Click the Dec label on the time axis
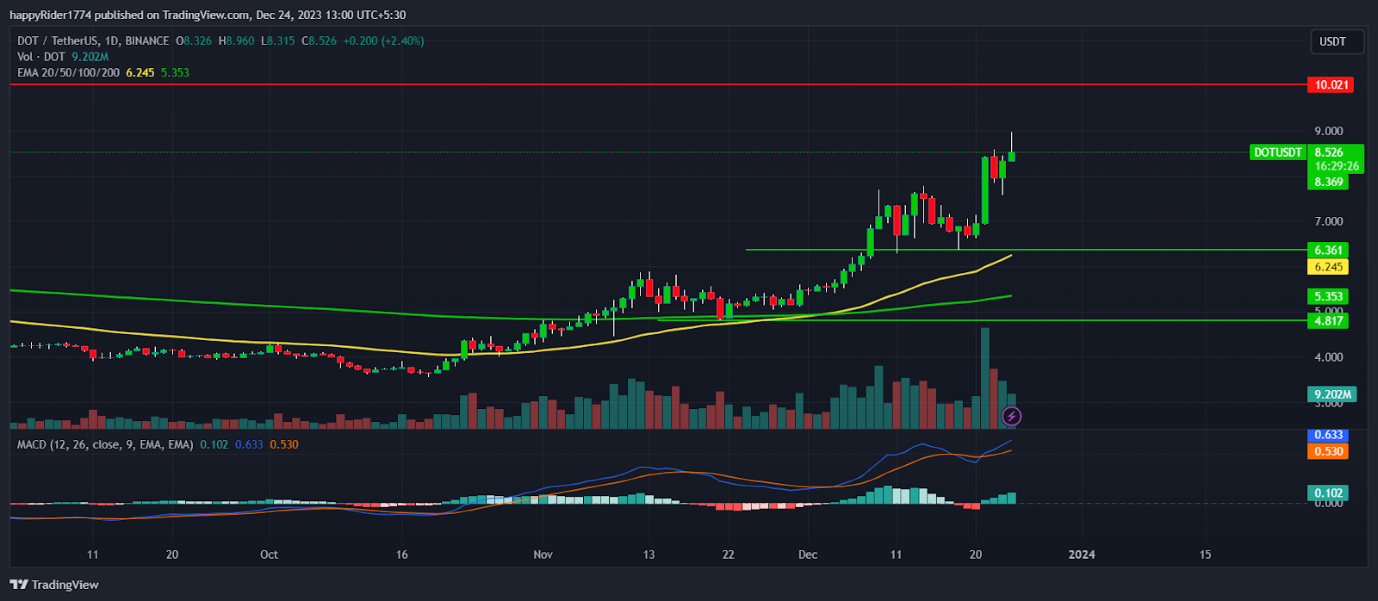 coord(808,555)
